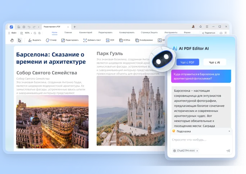Convert using the В изображение tool
Viewport: 246px width, 174px height.
coord(144,40)
